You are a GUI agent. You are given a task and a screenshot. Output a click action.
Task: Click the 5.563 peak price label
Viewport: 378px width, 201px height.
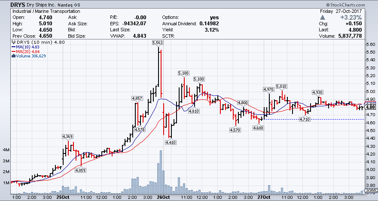(158, 42)
